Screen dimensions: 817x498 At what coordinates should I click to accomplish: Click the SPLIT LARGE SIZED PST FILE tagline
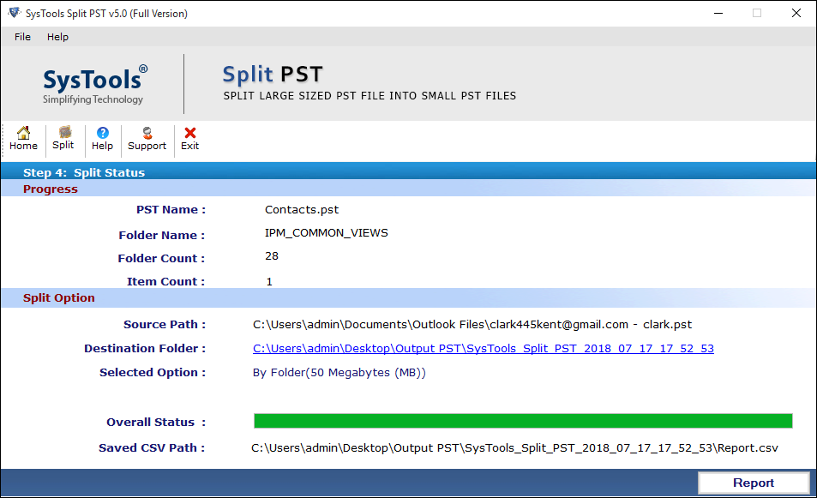click(x=370, y=96)
